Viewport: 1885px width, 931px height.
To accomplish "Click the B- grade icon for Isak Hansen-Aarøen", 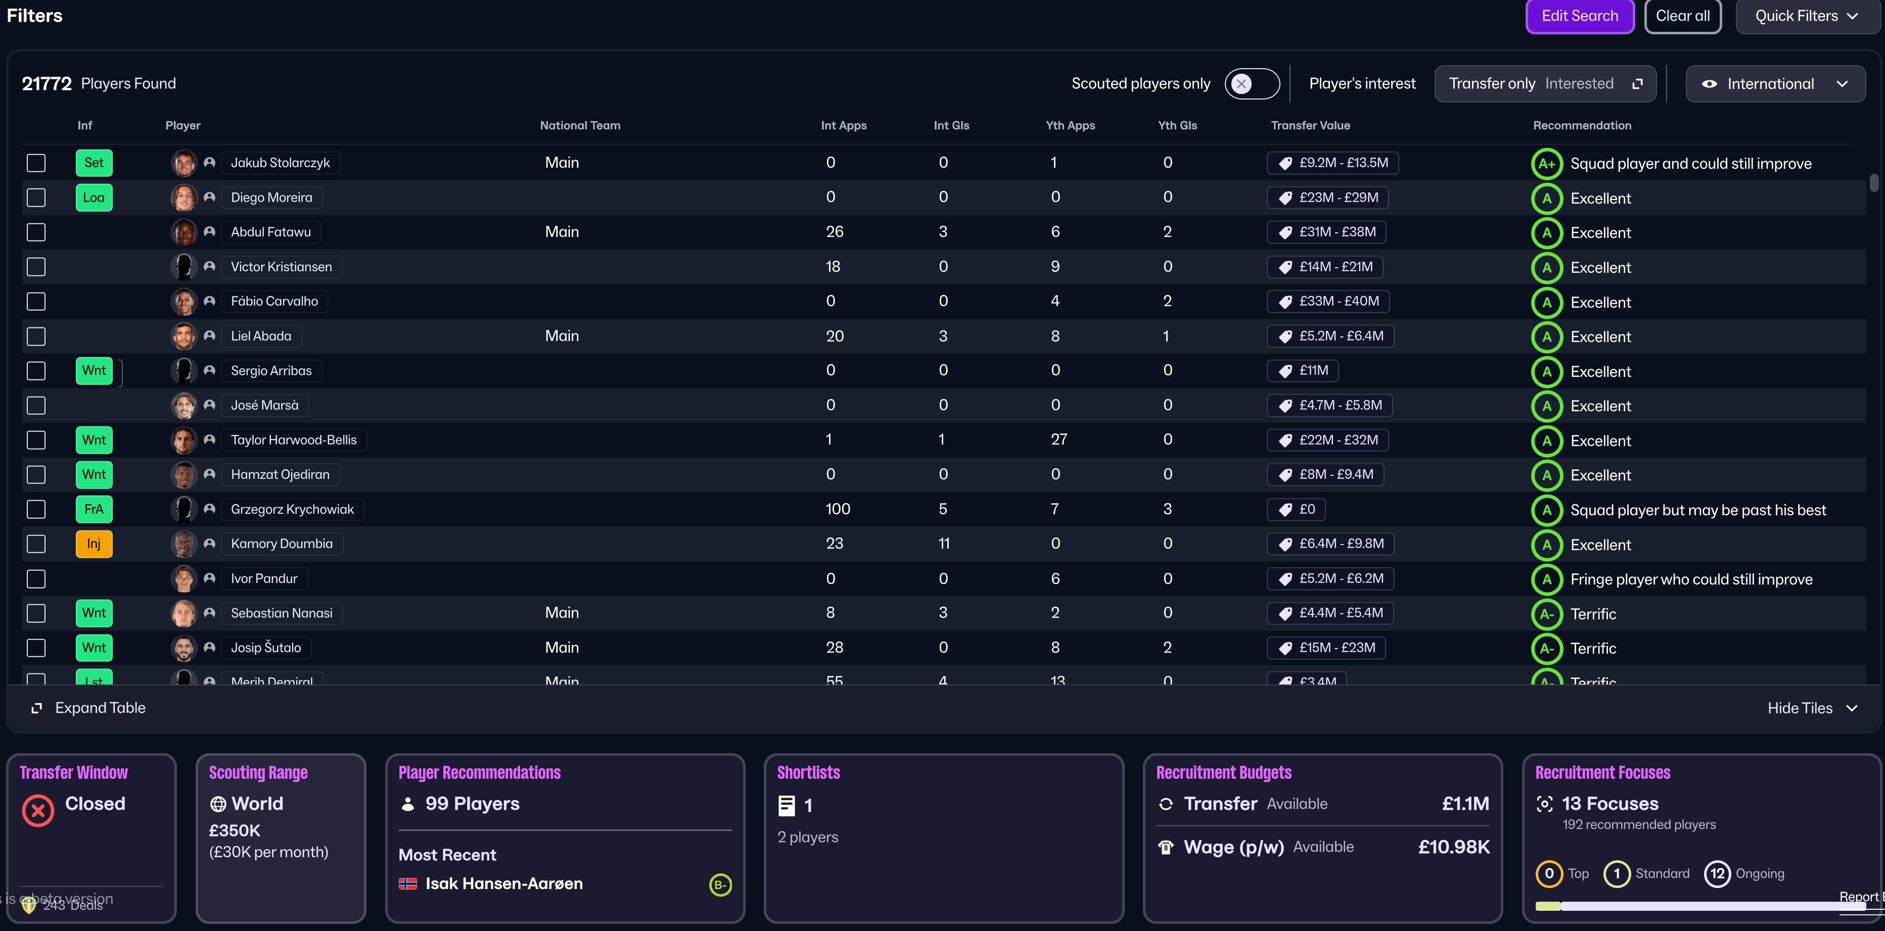I will click(720, 885).
